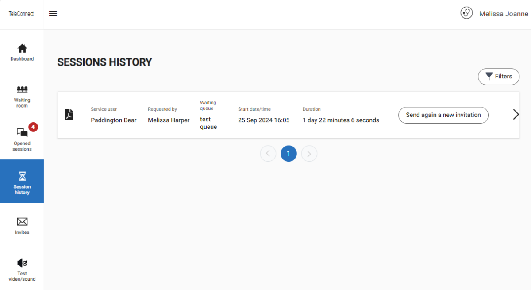Select Session history in sidebar

coord(22,181)
